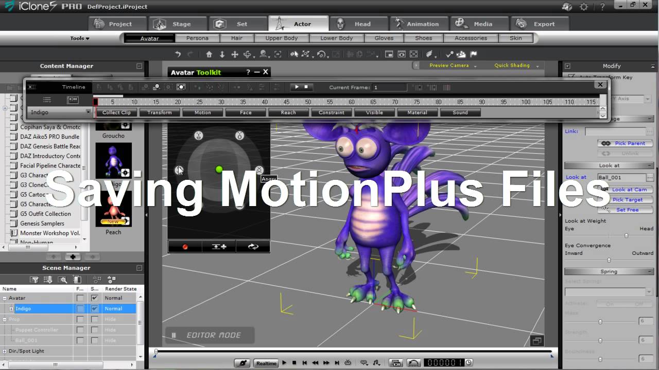Click the add plus button under Content Manager

[73, 256]
